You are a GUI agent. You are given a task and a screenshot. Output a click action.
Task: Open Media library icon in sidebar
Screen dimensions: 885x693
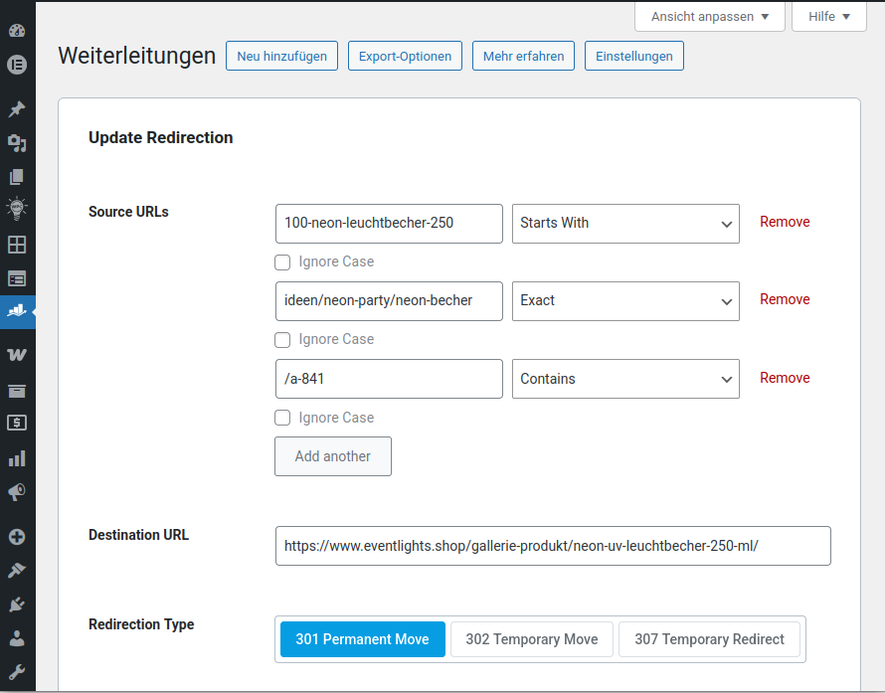[x=17, y=143]
